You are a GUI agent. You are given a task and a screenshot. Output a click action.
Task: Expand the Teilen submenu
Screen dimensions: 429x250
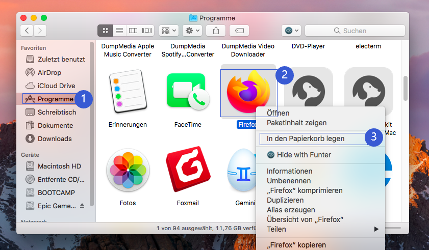[320, 229]
